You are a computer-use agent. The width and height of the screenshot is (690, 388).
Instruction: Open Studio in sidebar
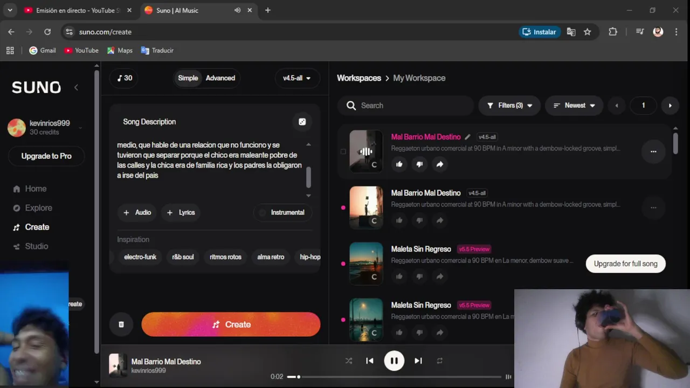click(x=30, y=246)
